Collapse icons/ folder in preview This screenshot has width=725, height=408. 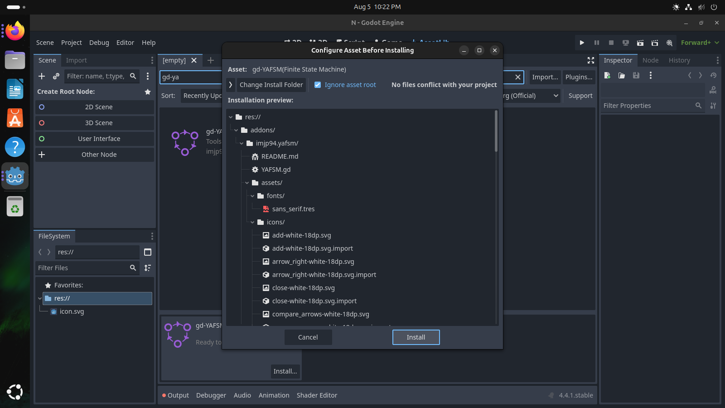tap(252, 222)
